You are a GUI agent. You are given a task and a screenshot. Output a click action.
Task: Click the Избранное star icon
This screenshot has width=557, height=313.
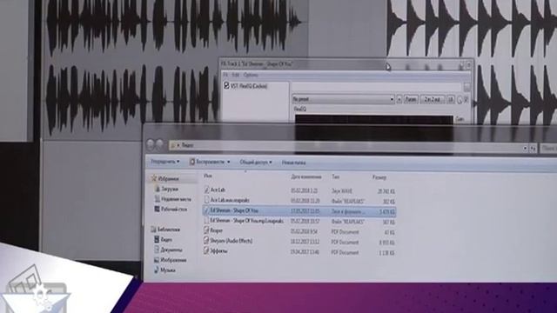(x=154, y=178)
